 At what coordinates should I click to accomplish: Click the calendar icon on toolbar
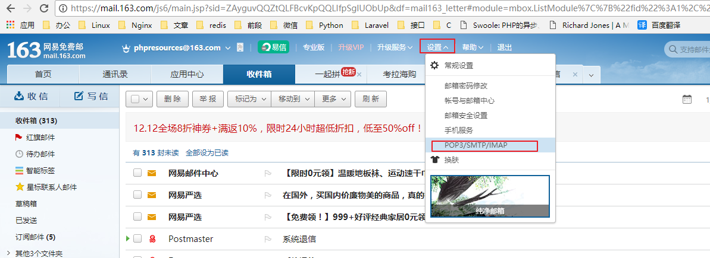tap(687, 99)
